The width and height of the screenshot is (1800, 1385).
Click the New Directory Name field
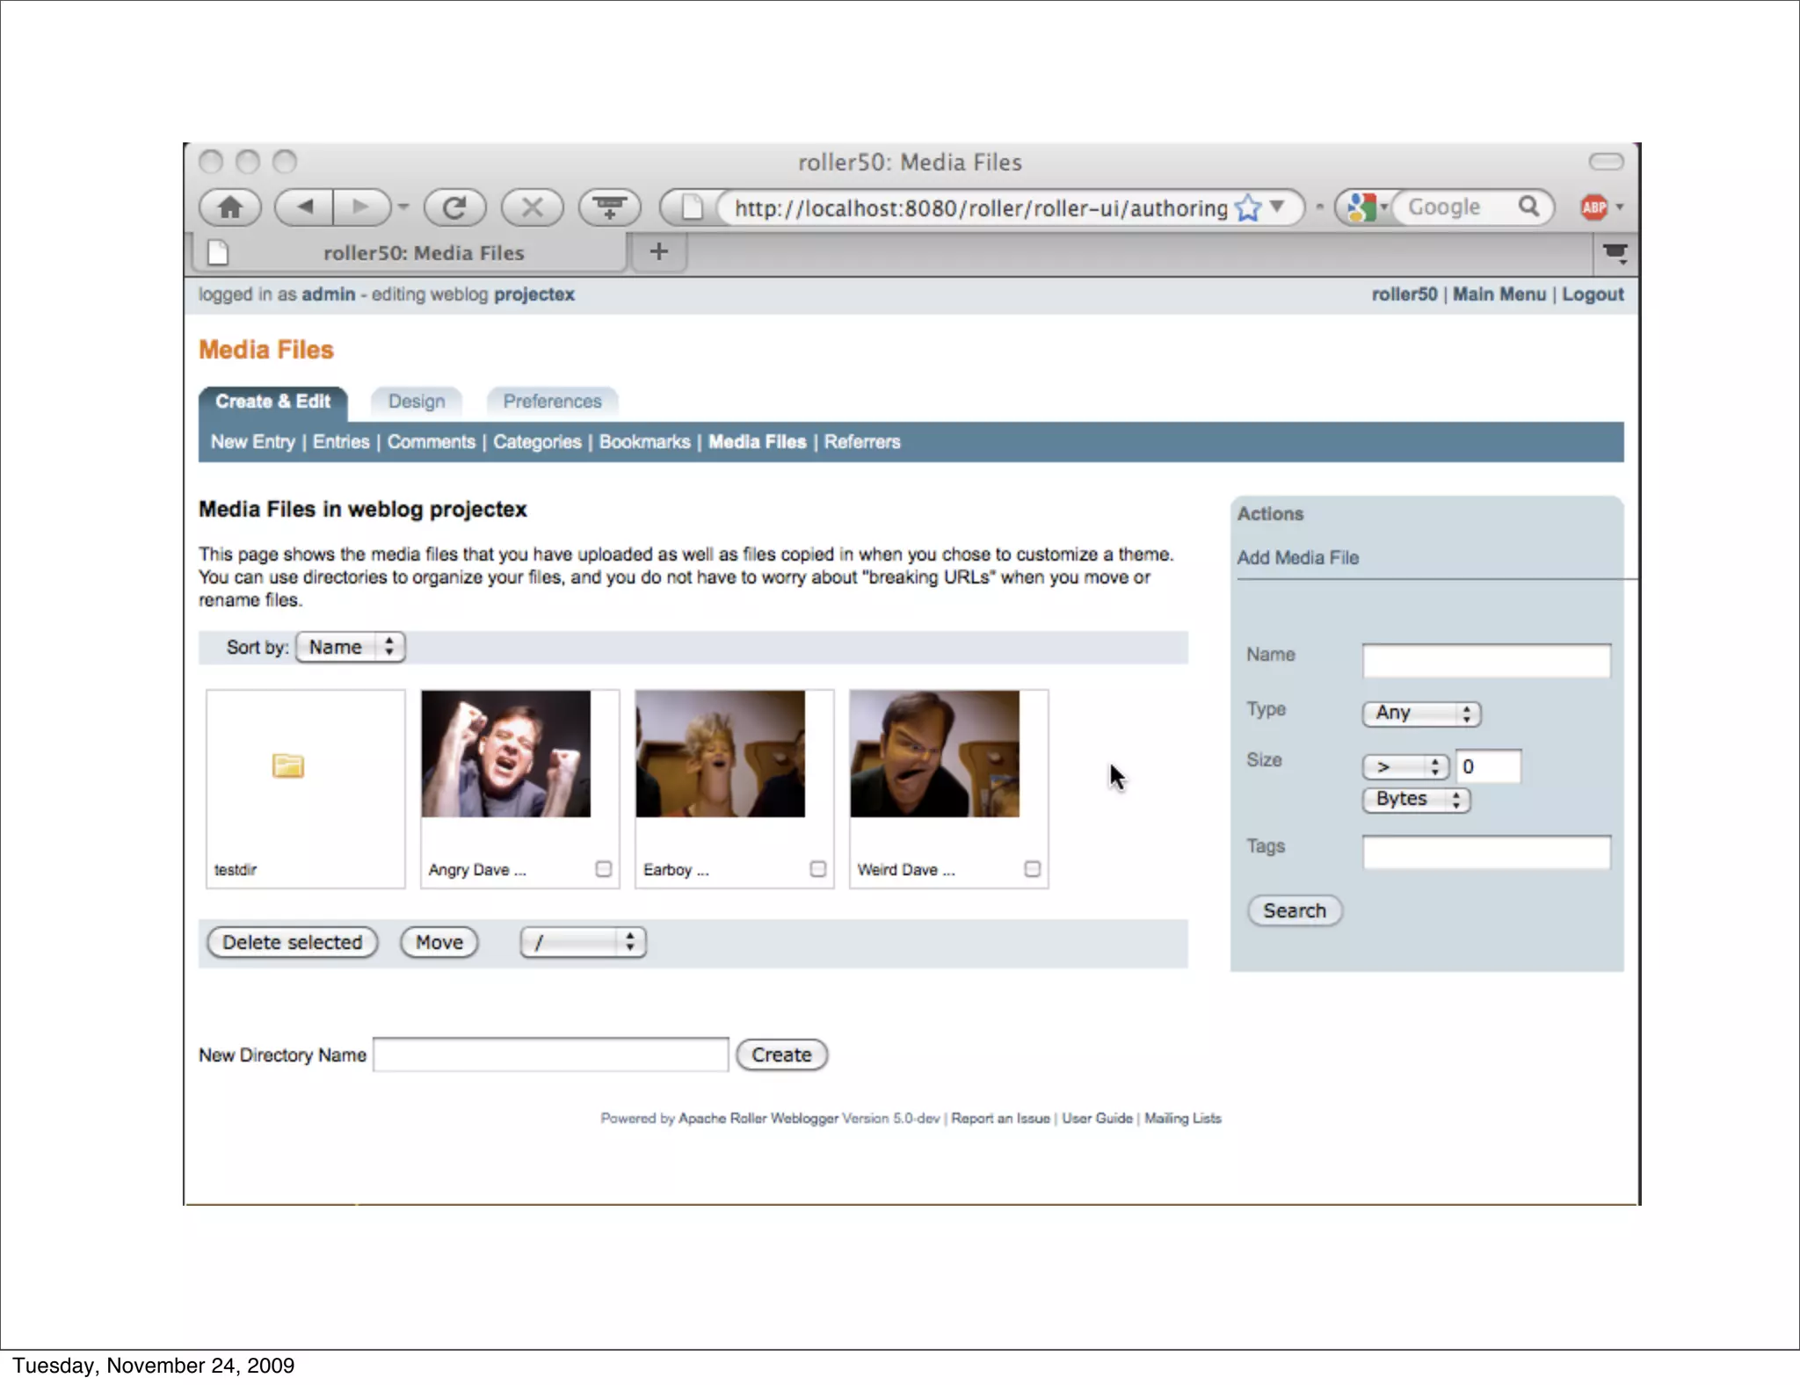(551, 1055)
